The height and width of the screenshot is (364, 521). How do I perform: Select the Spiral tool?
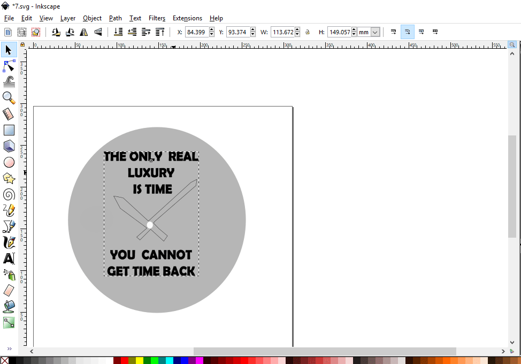[9, 194]
